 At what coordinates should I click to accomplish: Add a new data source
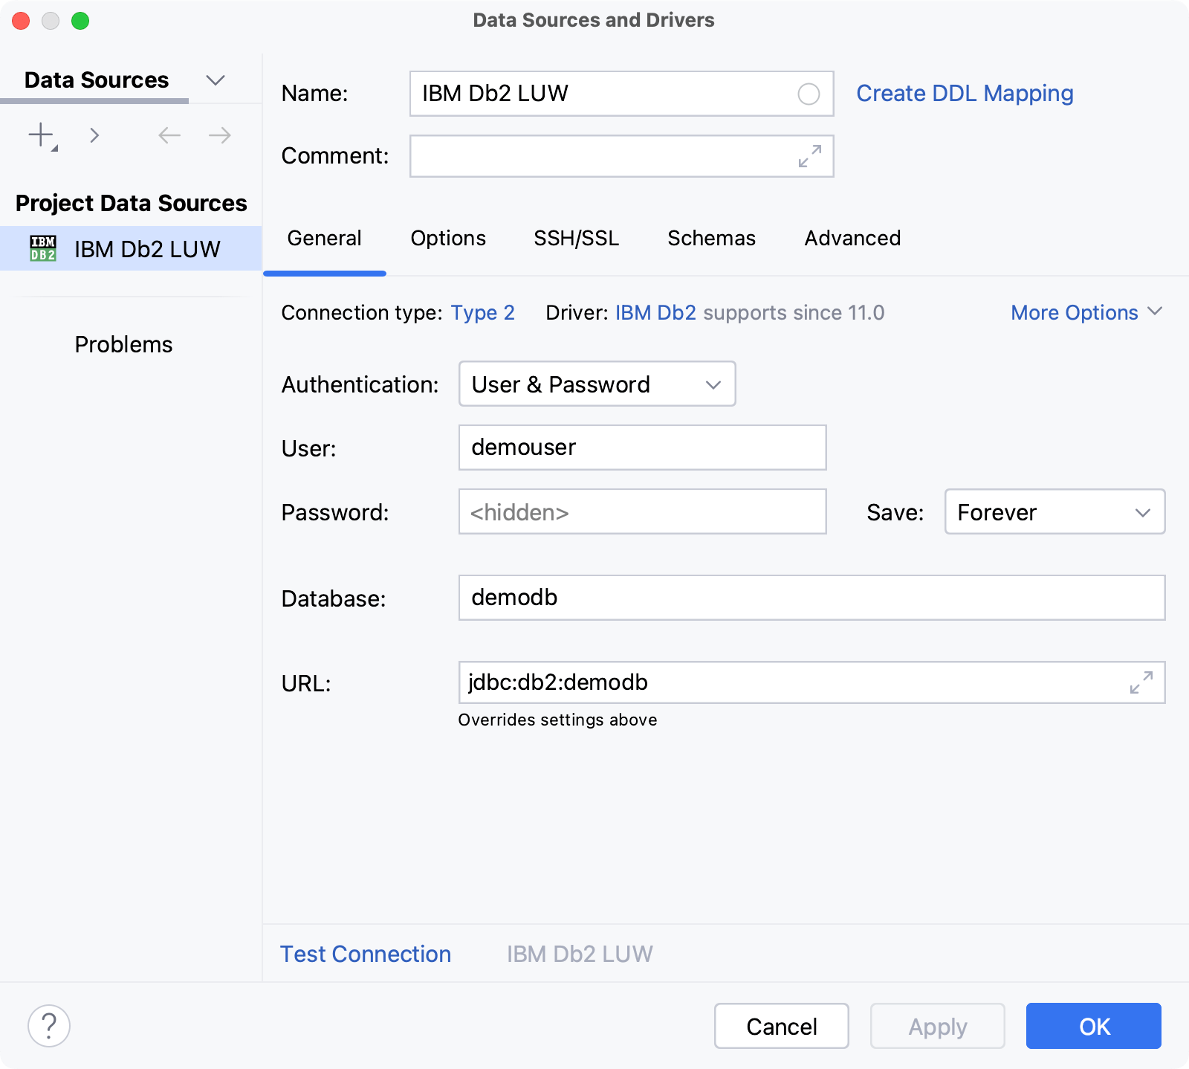click(x=39, y=135)
